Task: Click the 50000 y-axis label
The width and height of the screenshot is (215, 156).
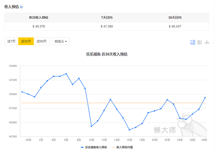Action: click(13, 94)
